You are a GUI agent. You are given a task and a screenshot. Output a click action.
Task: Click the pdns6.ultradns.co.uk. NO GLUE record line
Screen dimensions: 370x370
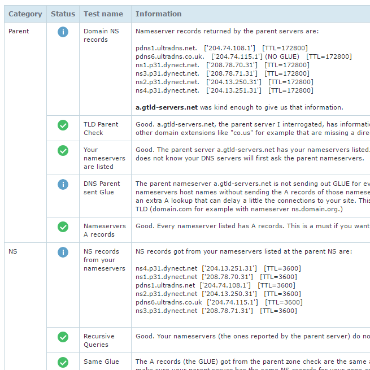(243, 56)
